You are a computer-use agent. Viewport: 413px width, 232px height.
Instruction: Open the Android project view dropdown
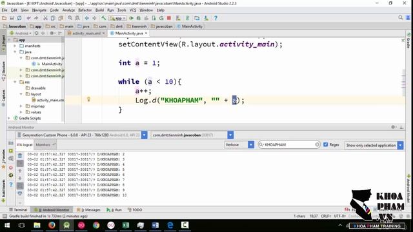tap(21, 33)
